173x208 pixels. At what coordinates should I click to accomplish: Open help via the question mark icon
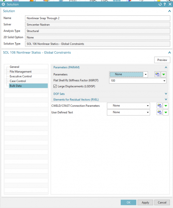pos(165,4)
